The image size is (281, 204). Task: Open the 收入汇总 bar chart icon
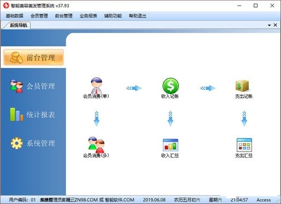[x=170, y=145]
